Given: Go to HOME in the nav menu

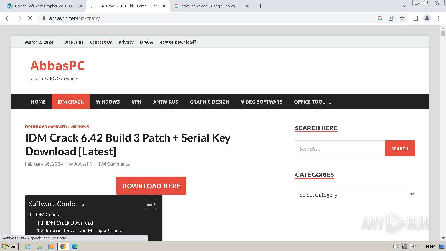Looking at the screenshot, I should 38,102.
